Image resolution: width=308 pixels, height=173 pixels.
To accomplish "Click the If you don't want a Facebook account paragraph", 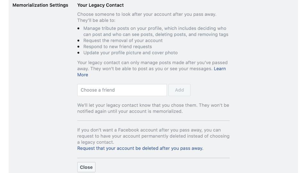I will [x=153, y=136].
